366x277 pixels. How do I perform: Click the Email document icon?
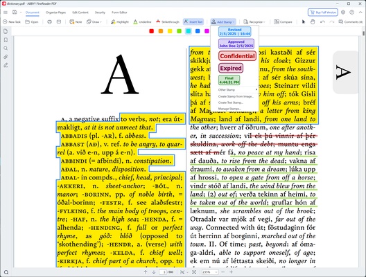coord(59,21)
